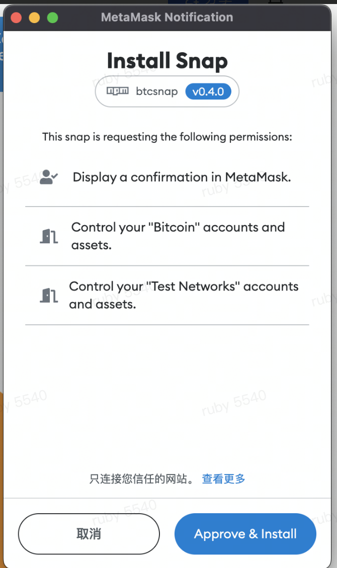Maximize the window with the green button
Image resolution: width=337 pixels, height=568 pixels.
click(x=52, y=18)
